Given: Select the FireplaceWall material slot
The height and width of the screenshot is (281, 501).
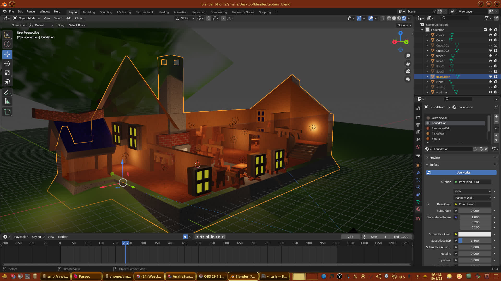Looking at the screenshot, I should (440, 128).
